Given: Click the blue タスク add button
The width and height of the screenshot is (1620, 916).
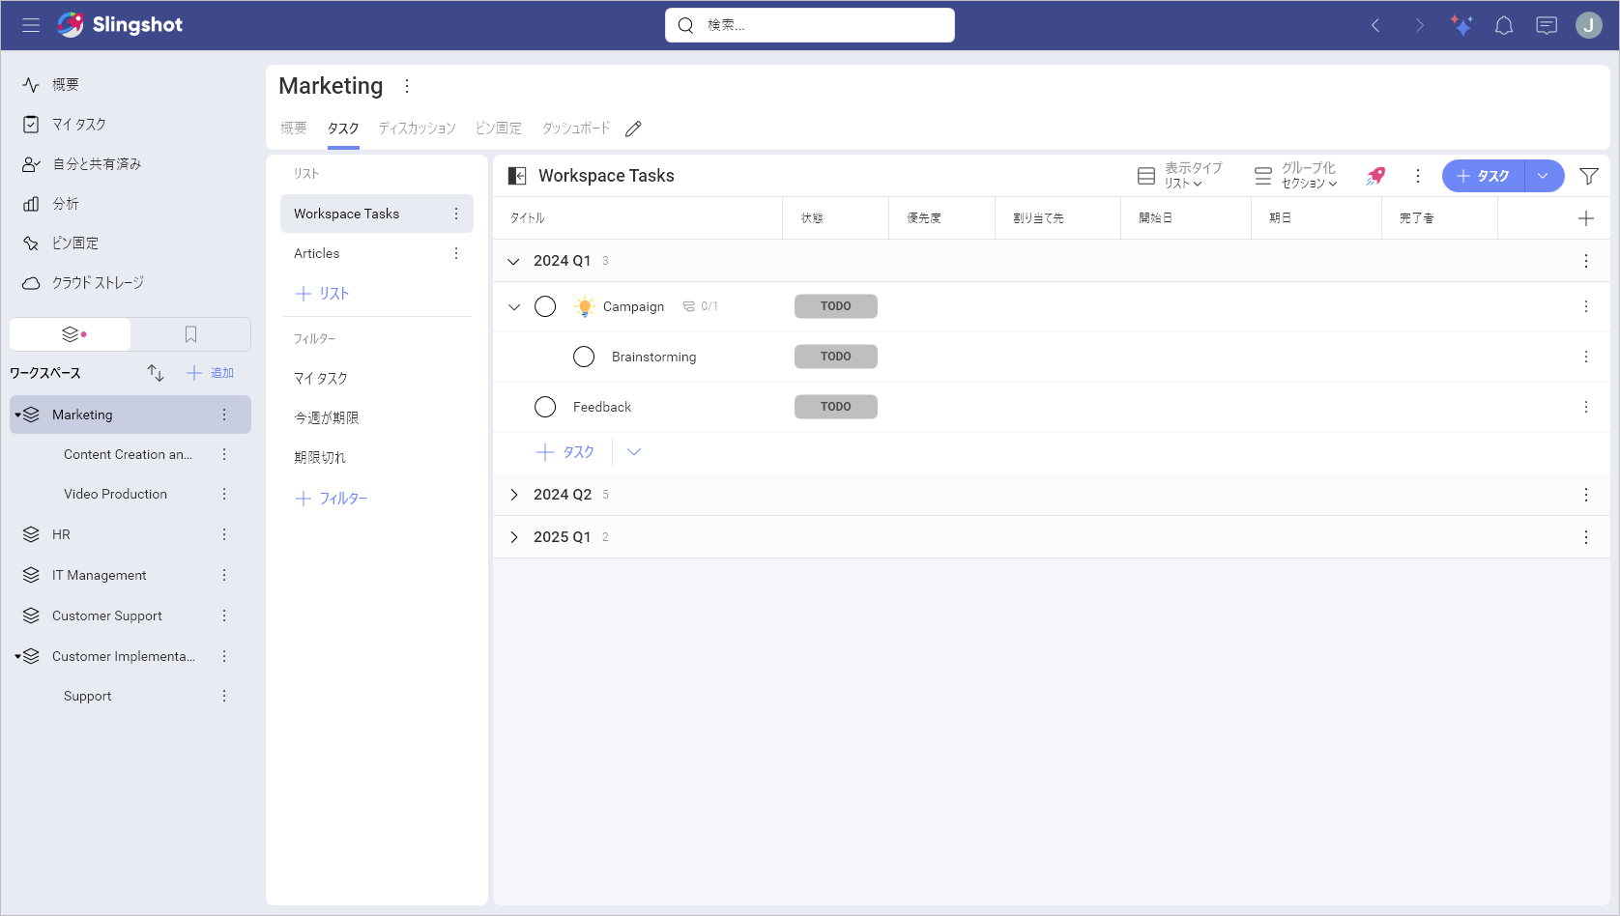Looking at the screenshot, I should coord(1483,176).
